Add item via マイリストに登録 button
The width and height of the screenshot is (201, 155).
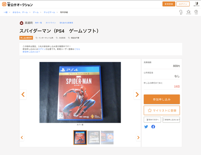(x=162, y=110)
